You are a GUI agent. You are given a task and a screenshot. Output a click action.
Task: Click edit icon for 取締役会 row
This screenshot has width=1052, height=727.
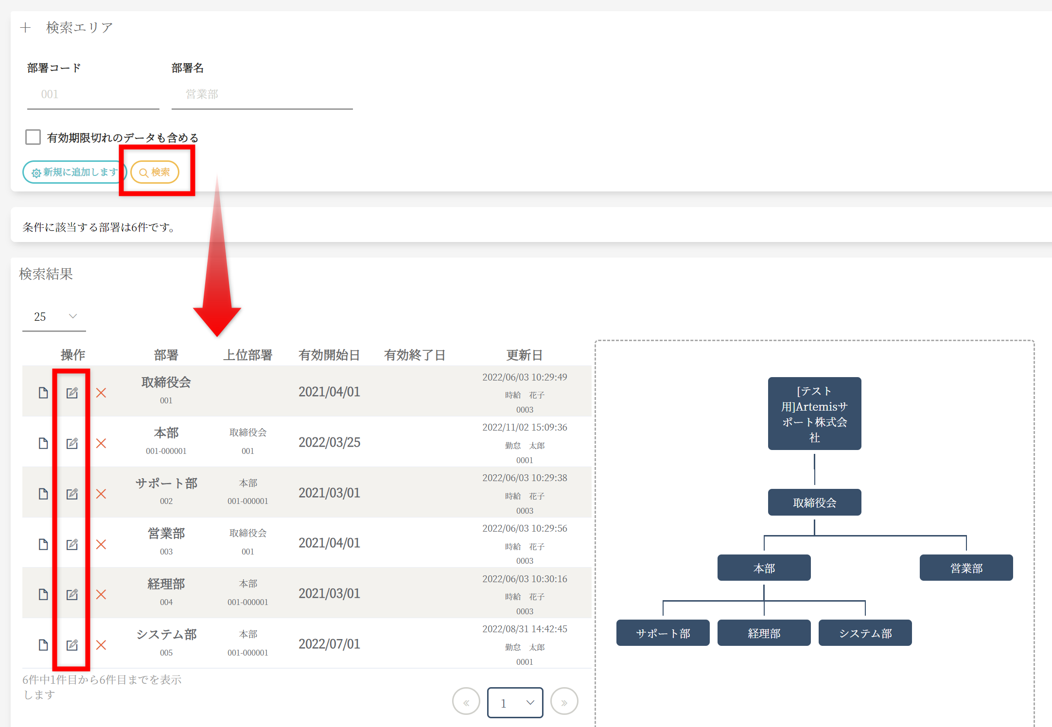72,393
